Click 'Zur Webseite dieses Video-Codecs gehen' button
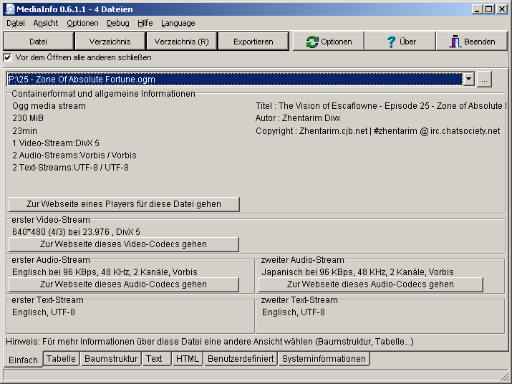This screenshot has height=384, width=512. point(123,244)
